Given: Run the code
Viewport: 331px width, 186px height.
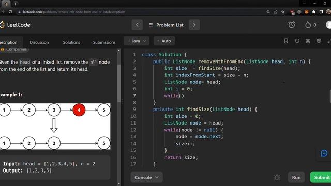Looking at the screenshot, I should pyautogui.click(x=296, y=177).
